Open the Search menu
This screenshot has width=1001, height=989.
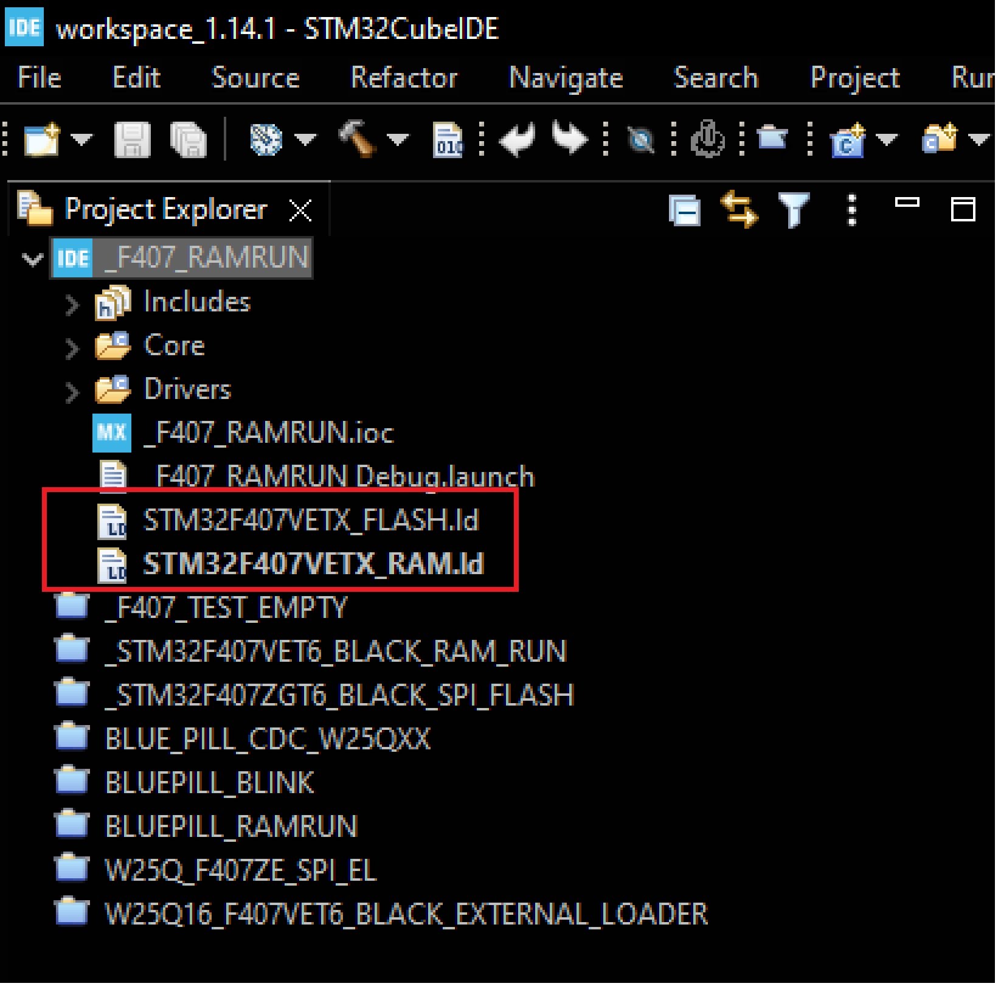point(716,78)
